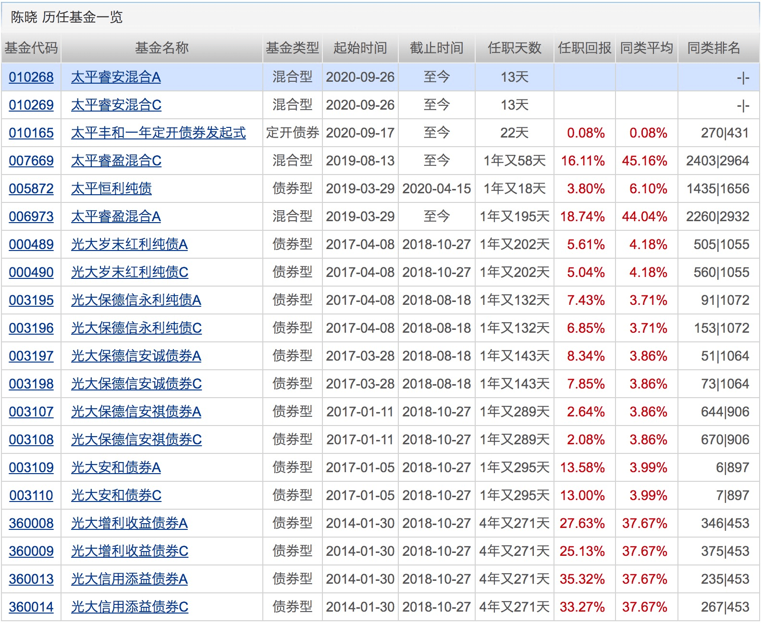Image resolution: width=763 pixels, height=627 pixels.
Task: Open fund code link 000490
Action: [31, 272]
